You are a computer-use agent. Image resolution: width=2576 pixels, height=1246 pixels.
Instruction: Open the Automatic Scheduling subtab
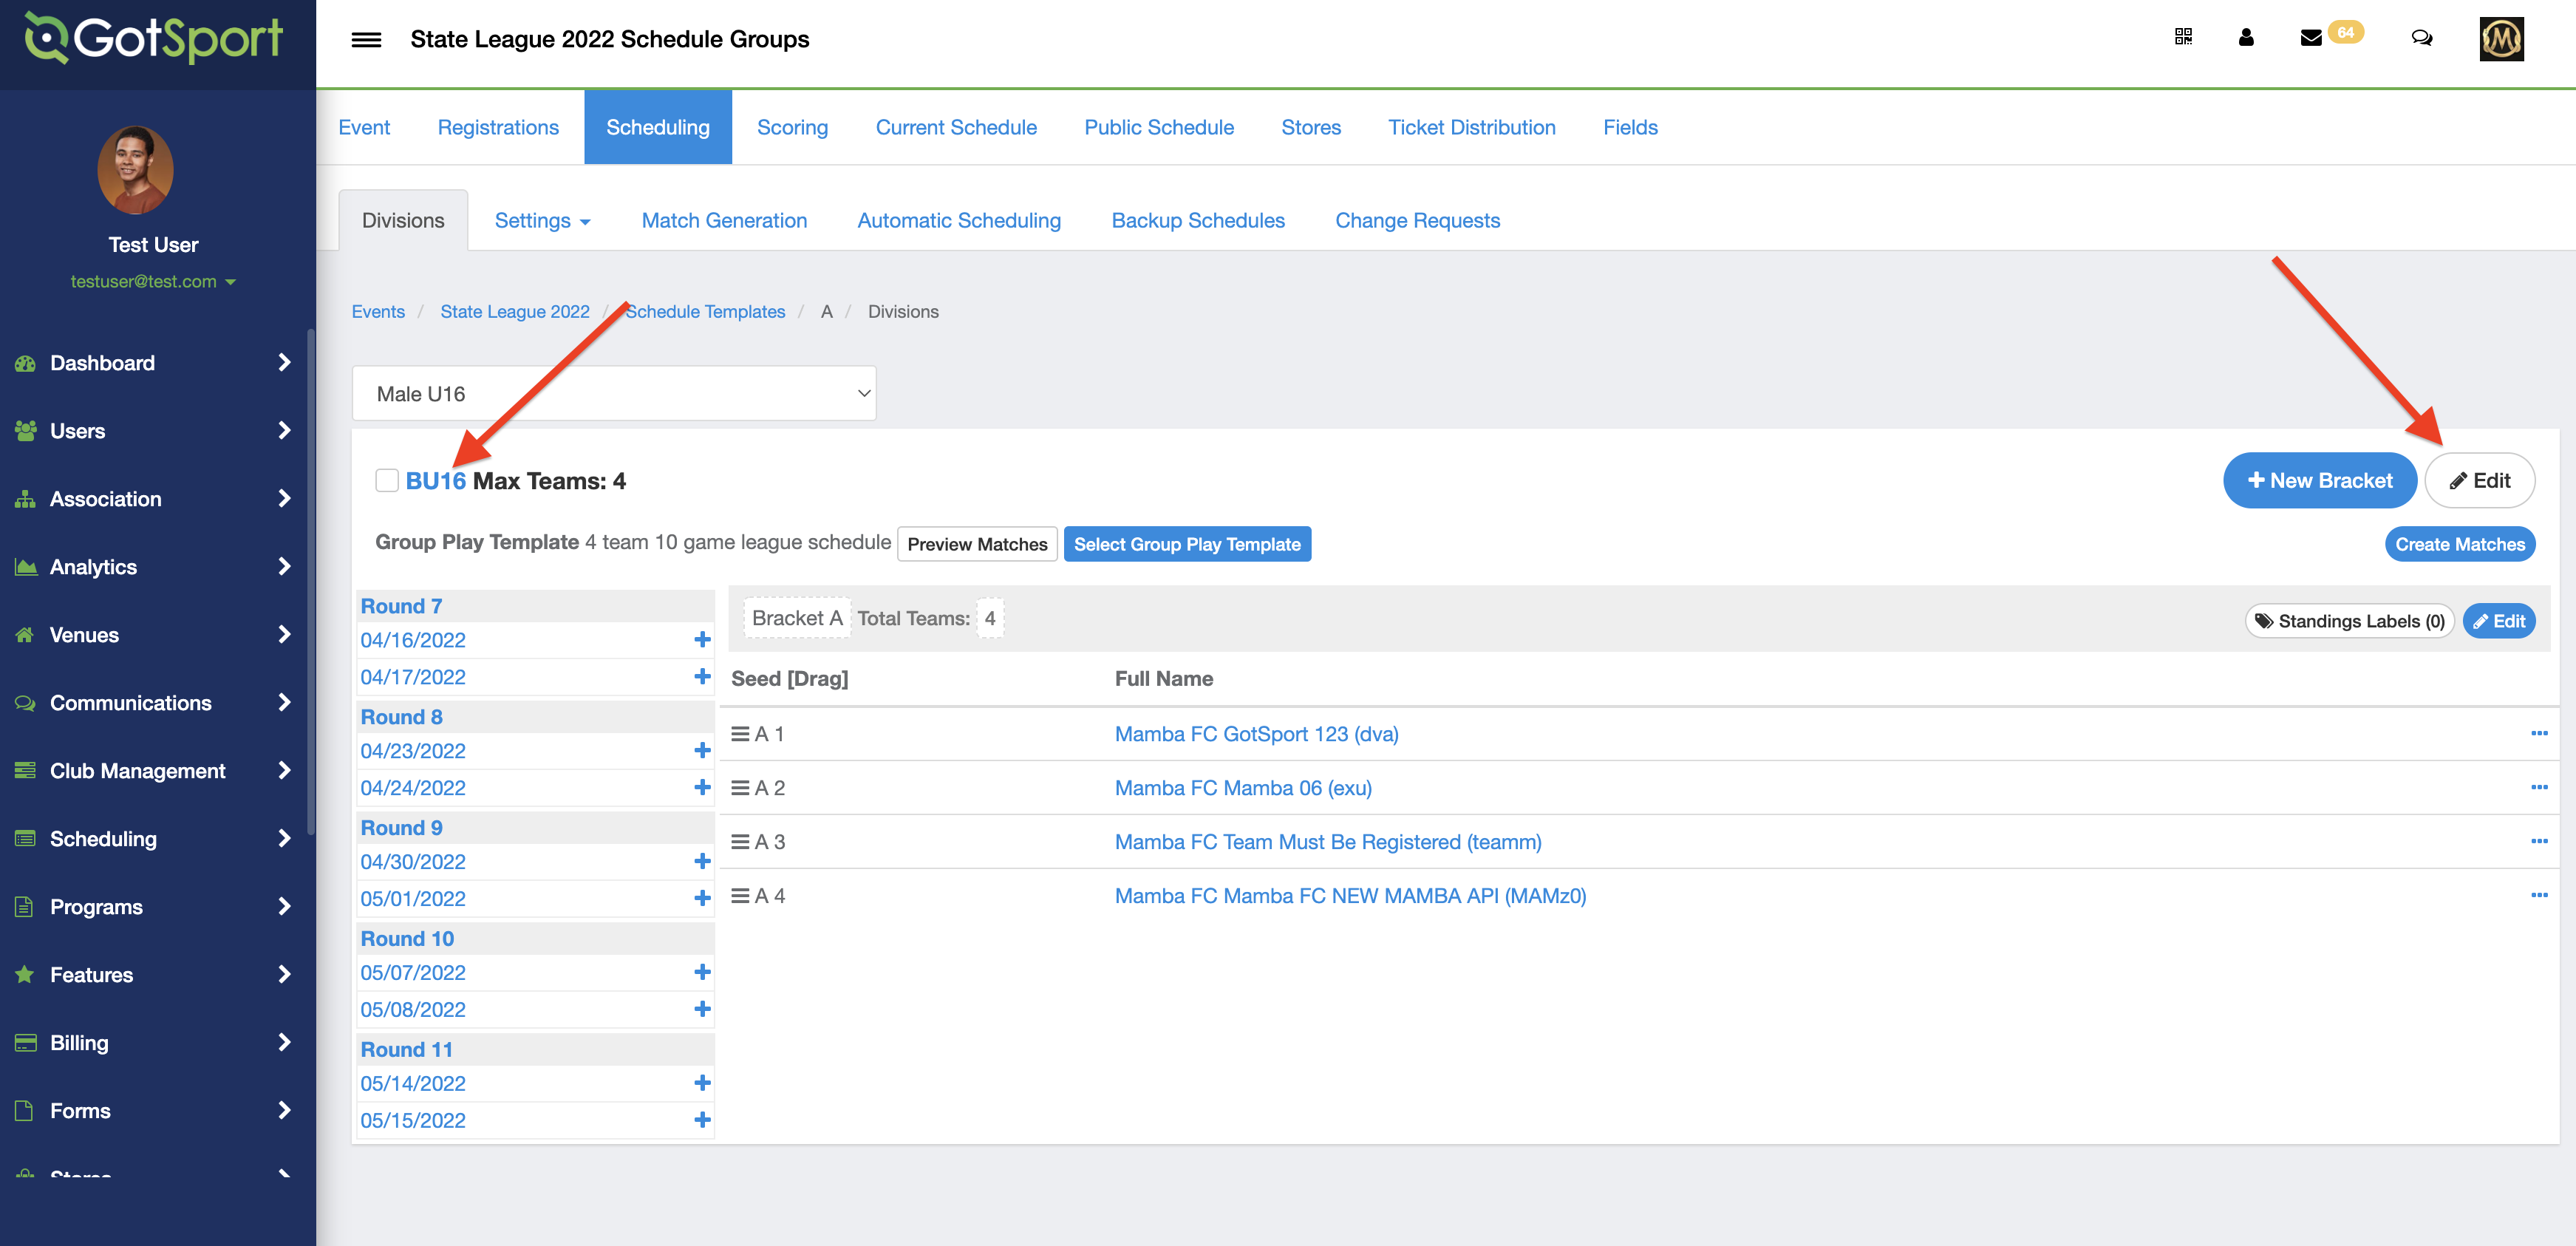[959, 220]
